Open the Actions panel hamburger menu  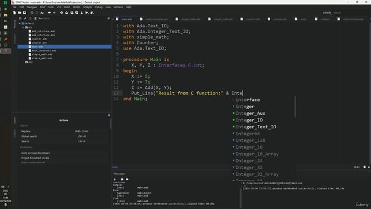[109, 116]
